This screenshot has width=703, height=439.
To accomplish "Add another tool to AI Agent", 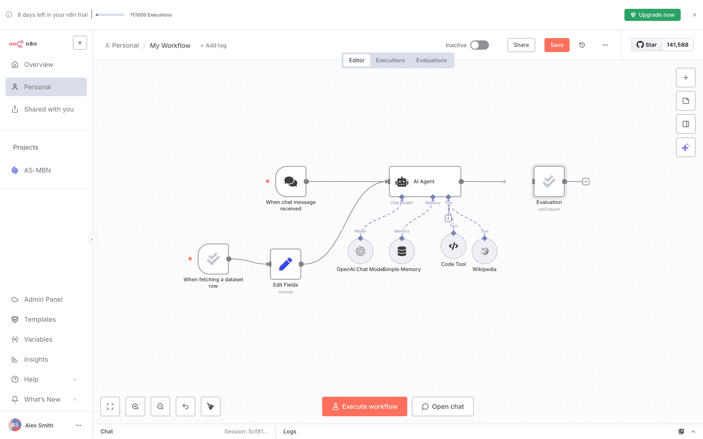I will click(x=448, y=218).
